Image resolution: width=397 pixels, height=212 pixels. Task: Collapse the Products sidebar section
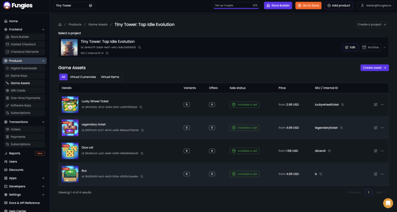click(43, 61)
